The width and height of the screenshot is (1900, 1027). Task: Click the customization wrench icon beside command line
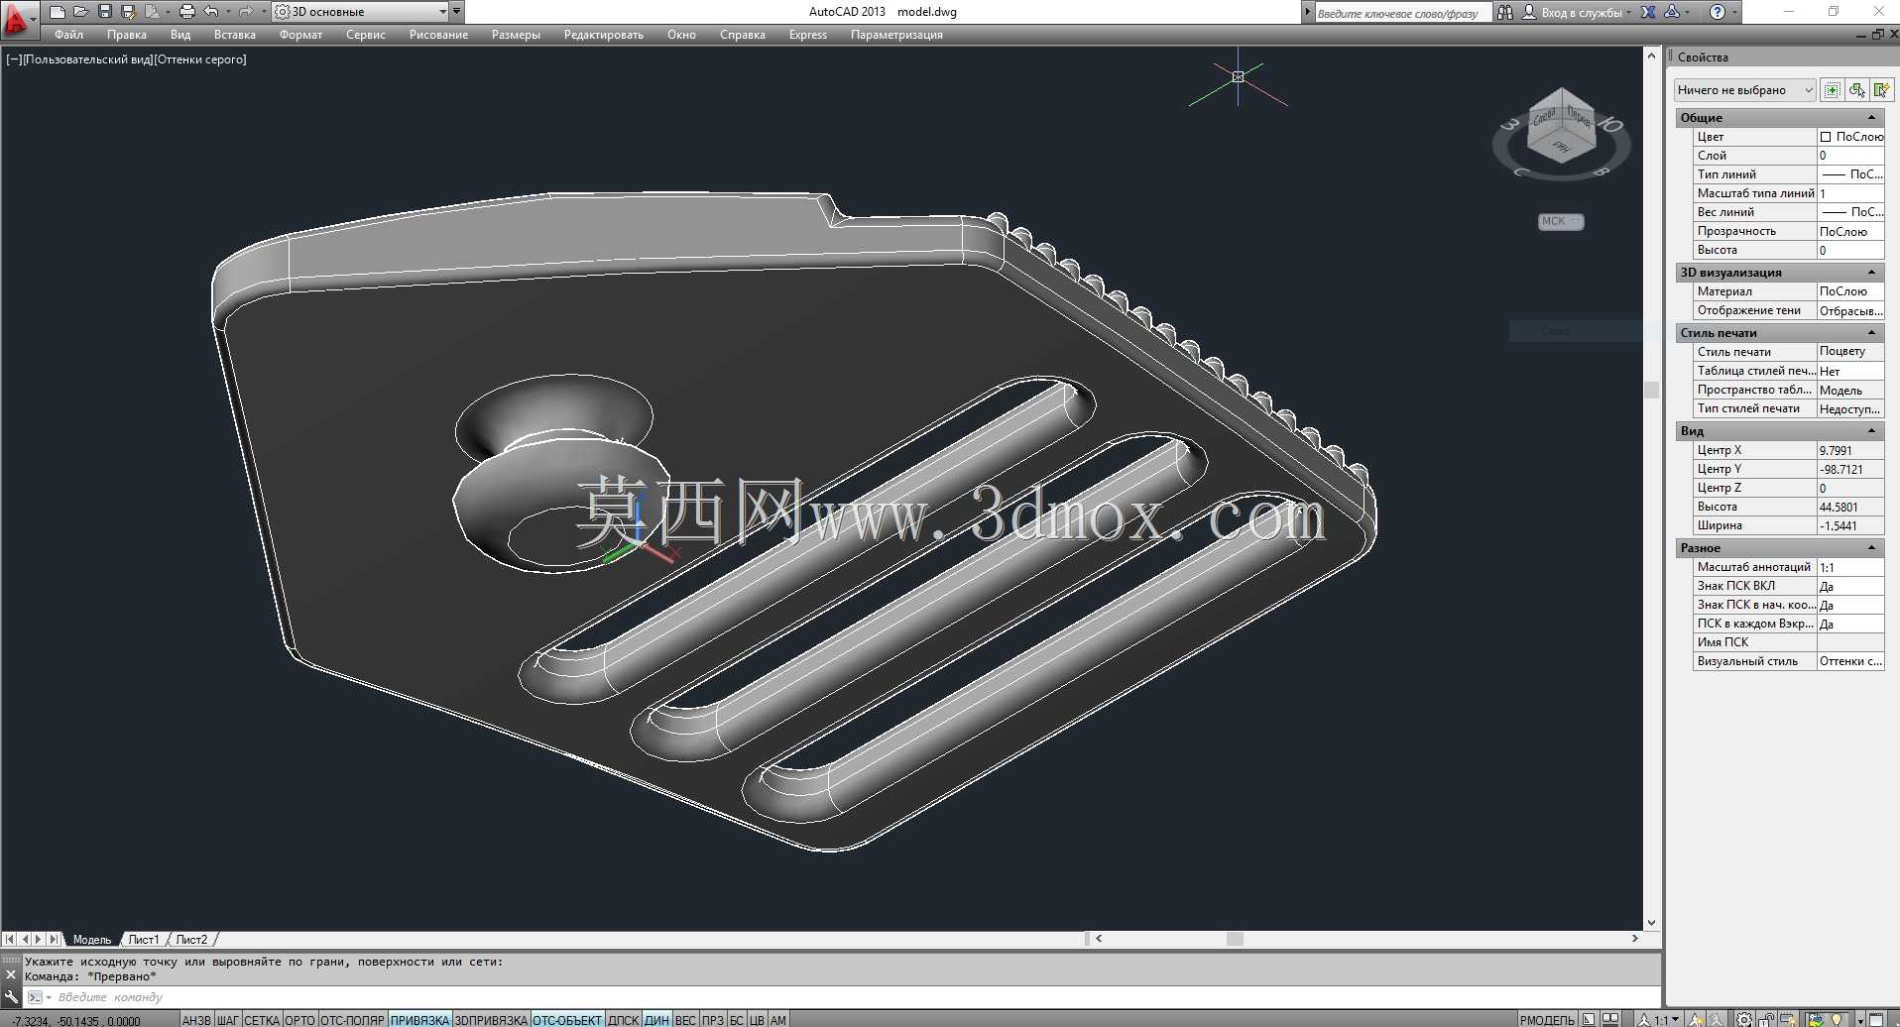[11, 997]
